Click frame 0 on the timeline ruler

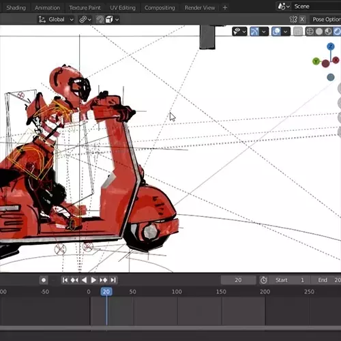coord(89,292)
